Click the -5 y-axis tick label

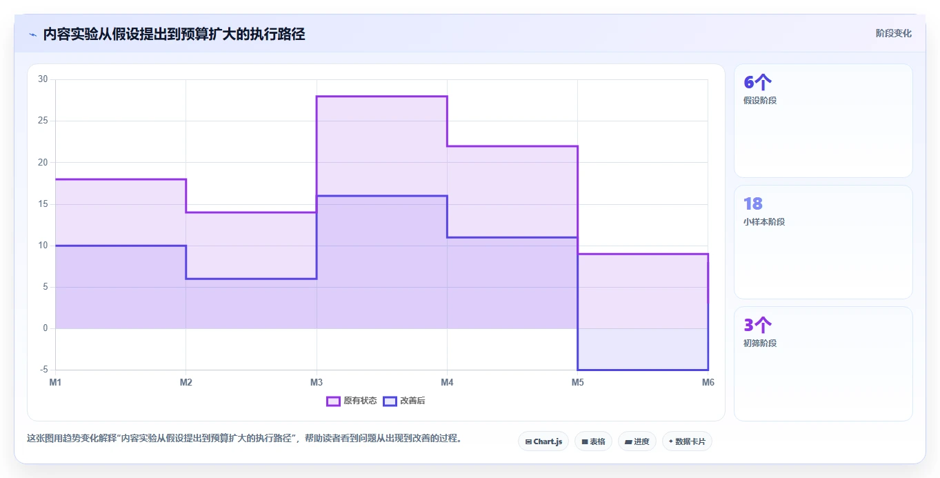point(43,370)
